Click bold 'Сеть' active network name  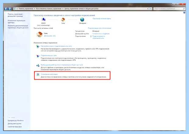(46, 33)
